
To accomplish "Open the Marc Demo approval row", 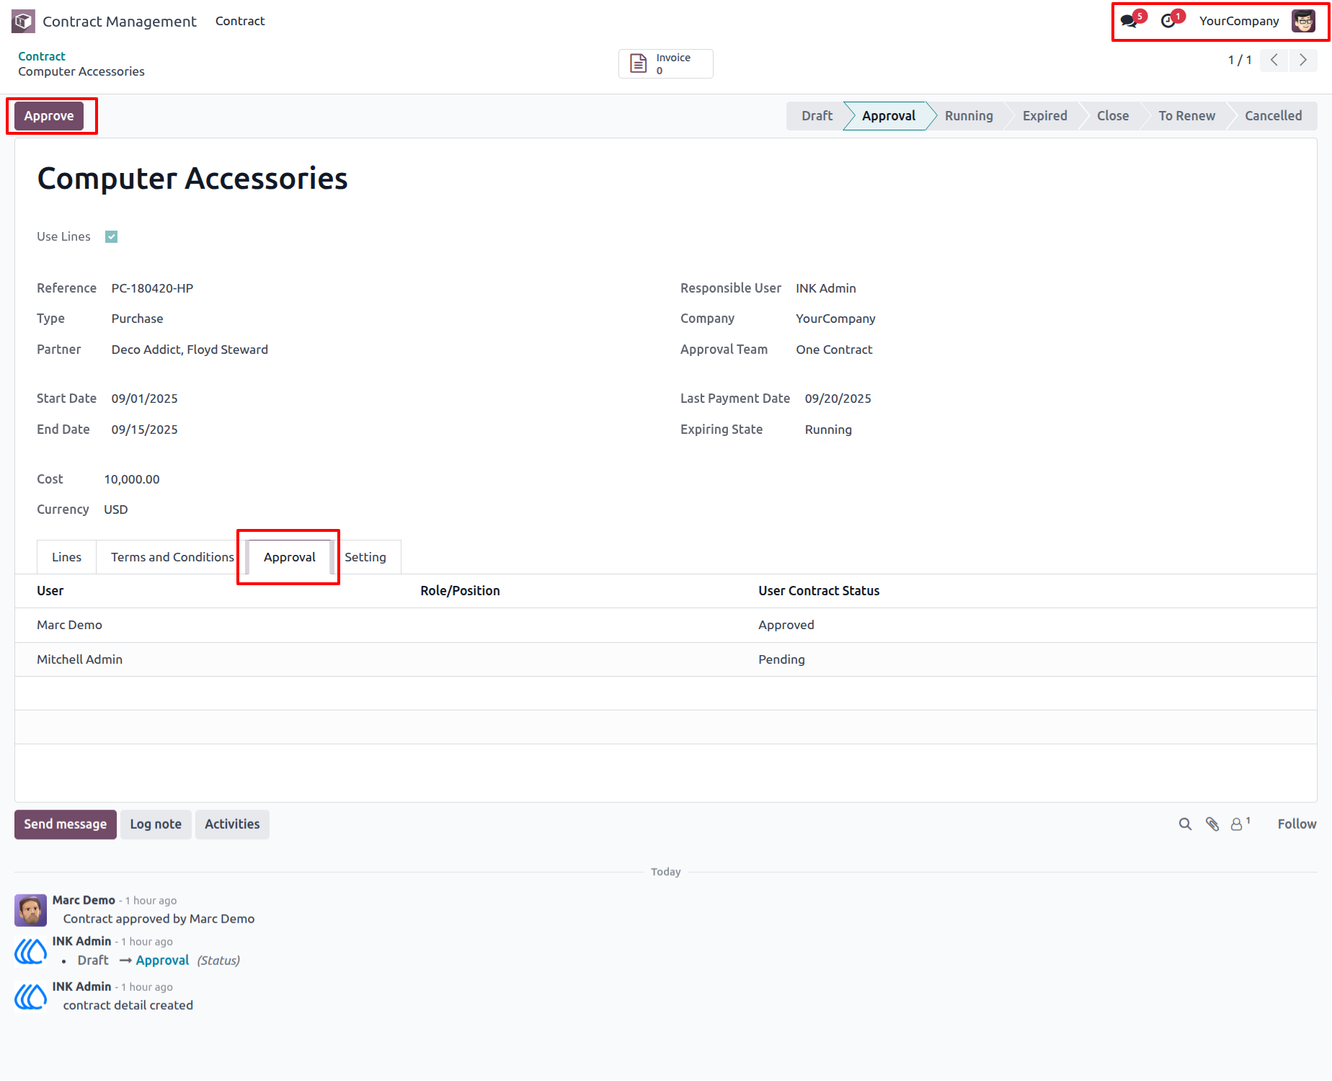I will [666, 625].
